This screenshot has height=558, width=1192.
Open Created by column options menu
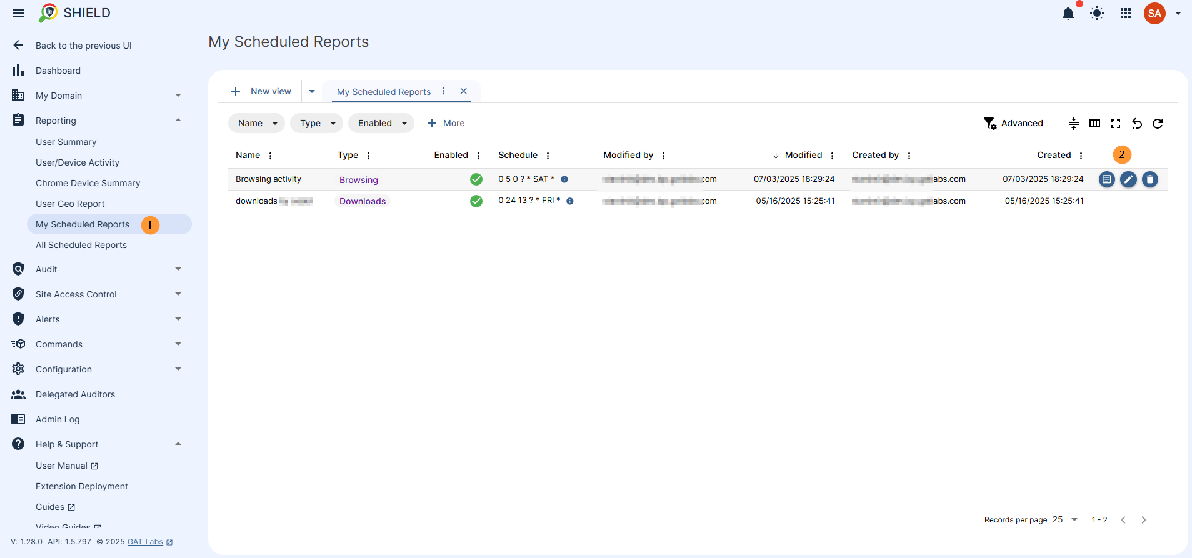pyautogui.click(x=909, y=156)
